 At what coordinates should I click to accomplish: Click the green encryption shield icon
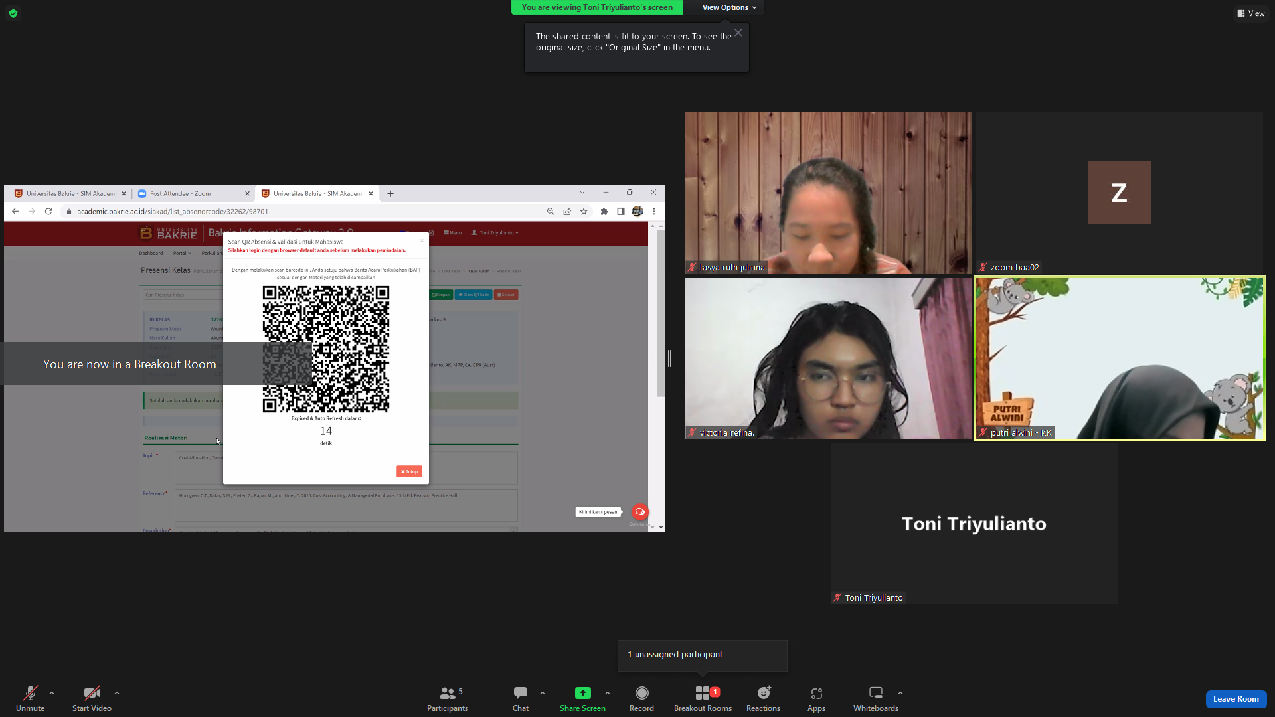(x=13, y=13)
